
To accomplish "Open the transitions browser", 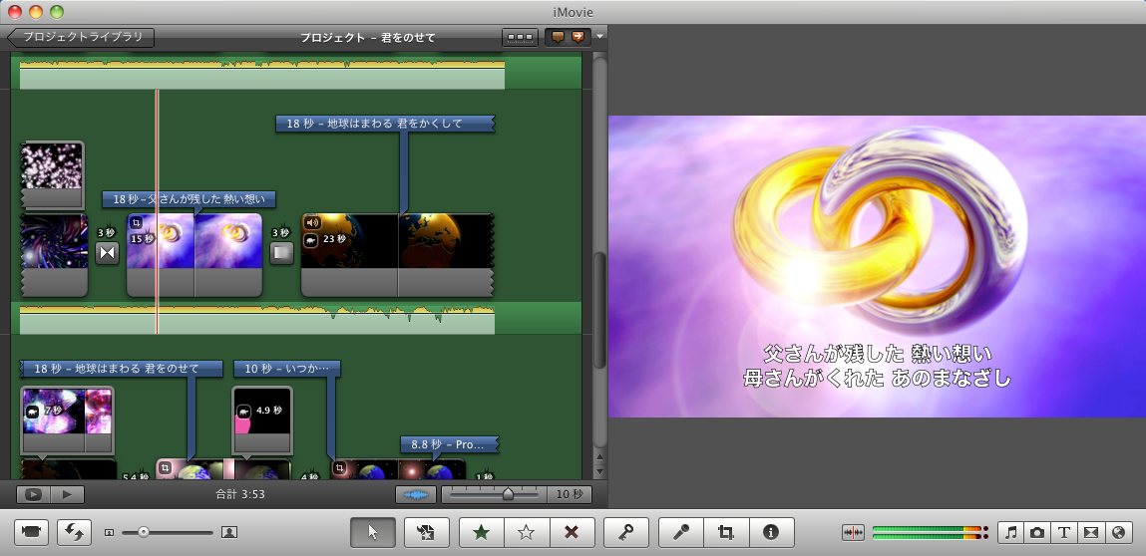I will [x=1091, y=533].
